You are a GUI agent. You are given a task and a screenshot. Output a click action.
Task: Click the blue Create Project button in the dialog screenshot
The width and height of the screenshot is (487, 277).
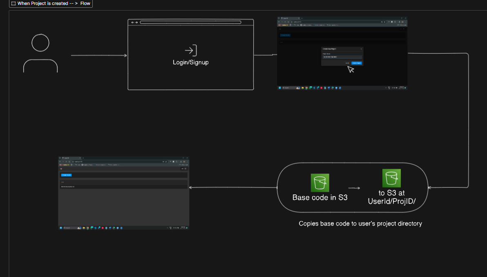357,63
